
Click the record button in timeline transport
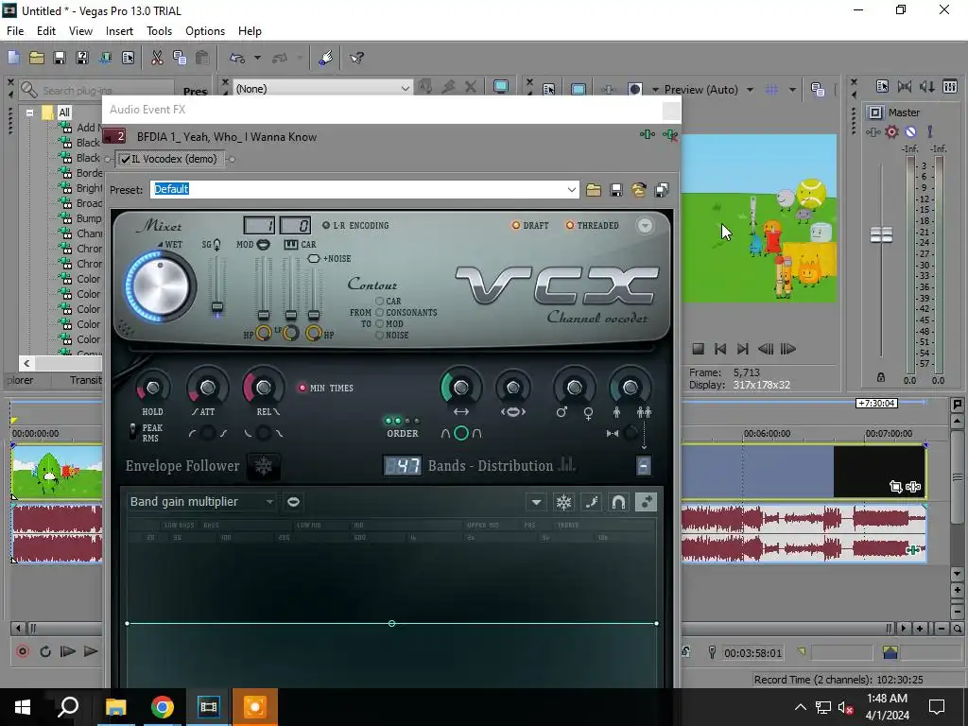tap(23, 651)
